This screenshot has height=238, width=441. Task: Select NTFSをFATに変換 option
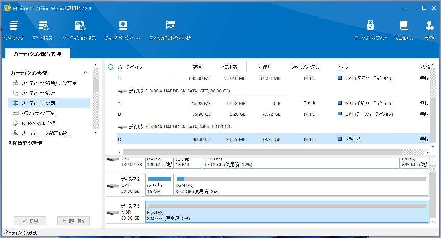38,123
